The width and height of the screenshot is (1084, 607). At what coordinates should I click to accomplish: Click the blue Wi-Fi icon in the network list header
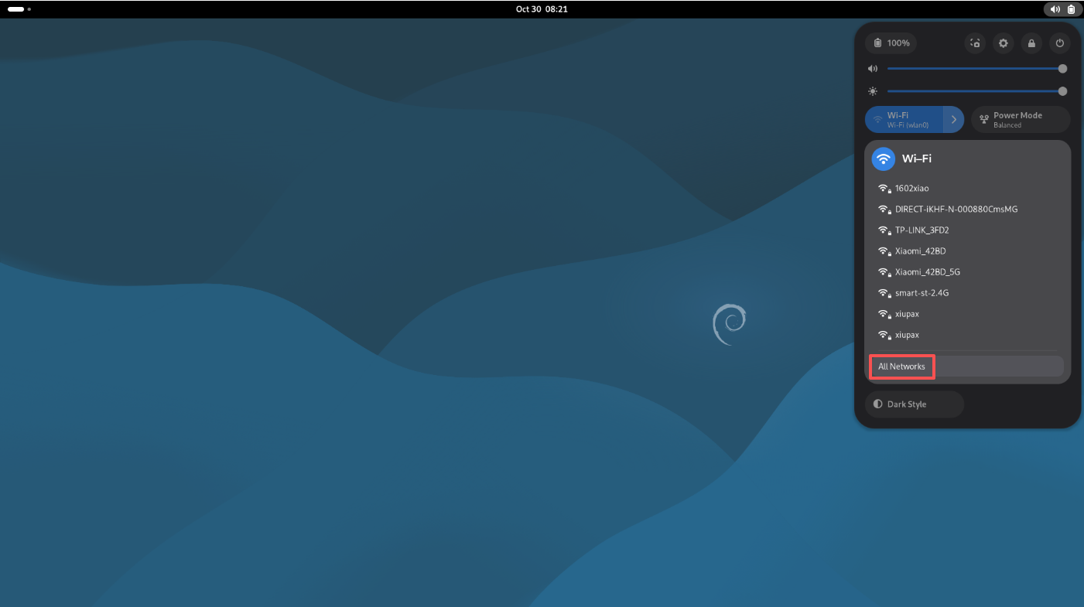(x=883, y=159)
